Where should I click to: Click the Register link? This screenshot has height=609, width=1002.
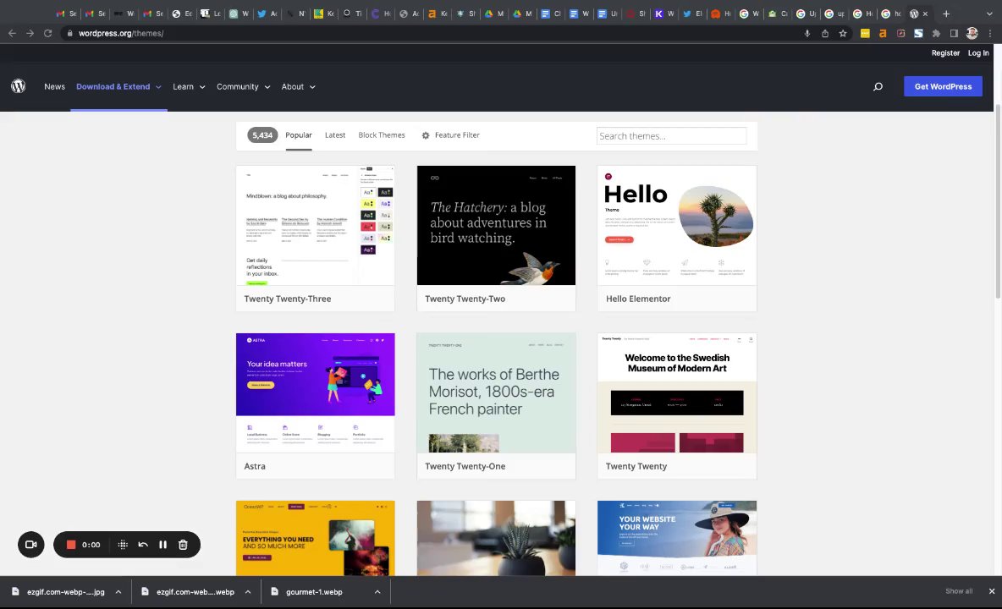point(946,53)
